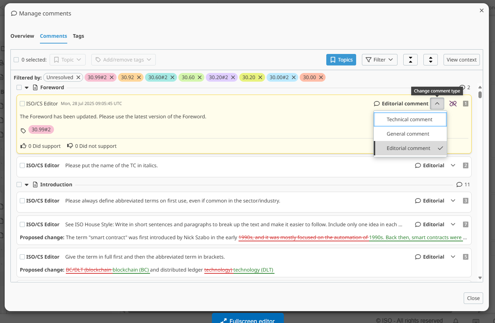Screen dimensions: 495x323
Task: Choose Editorial comment from the type menu
Action: 410,148
